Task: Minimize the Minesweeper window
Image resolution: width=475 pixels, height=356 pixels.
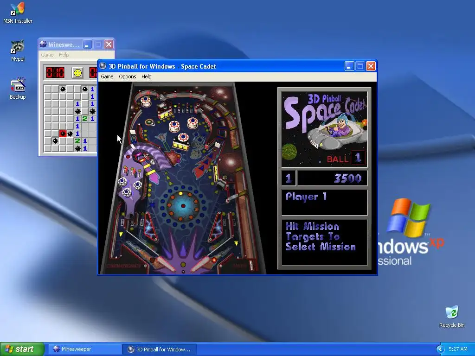Action: pyautogui.click(x=87, y=44)
